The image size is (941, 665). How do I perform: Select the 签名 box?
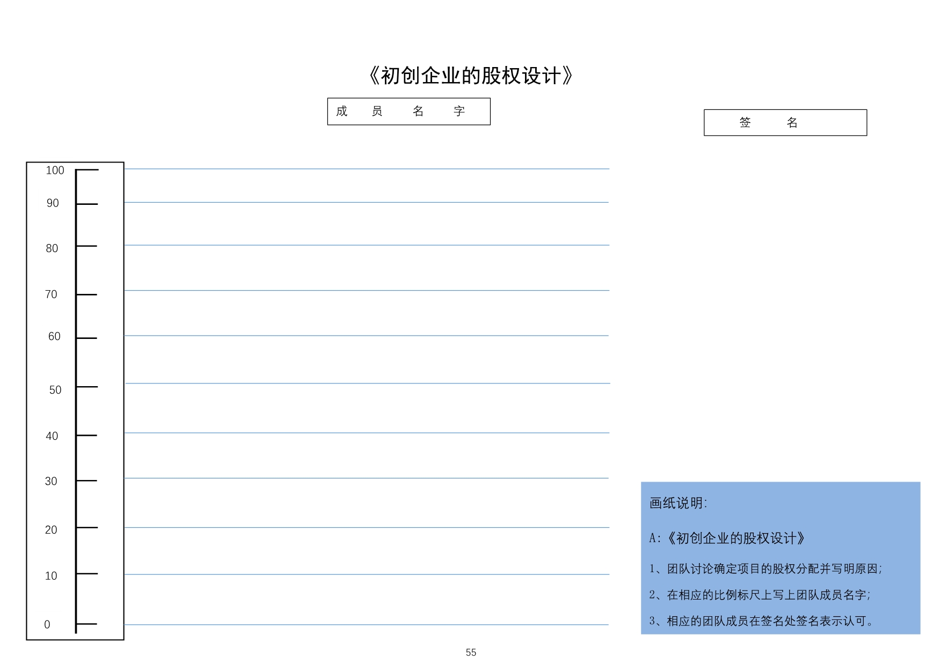pos(785,123)
